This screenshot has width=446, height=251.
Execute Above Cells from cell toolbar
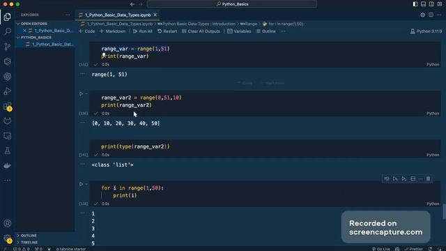(395, 178)
